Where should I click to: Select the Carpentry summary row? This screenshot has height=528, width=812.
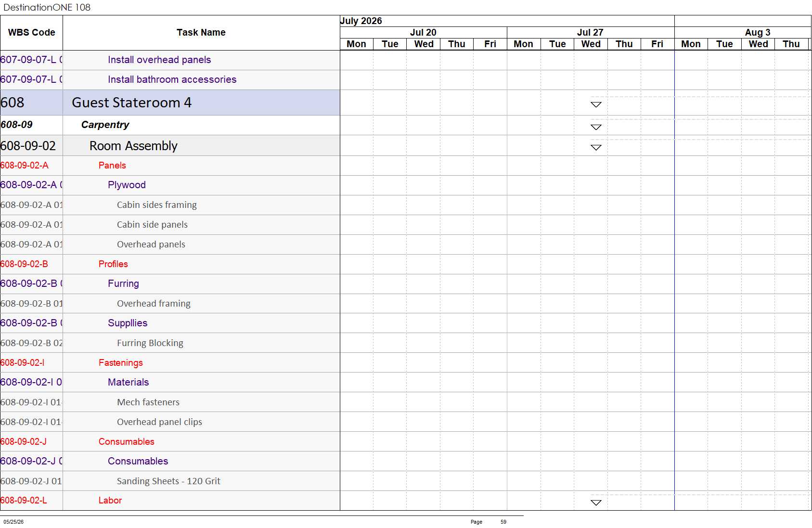point(170,125)
